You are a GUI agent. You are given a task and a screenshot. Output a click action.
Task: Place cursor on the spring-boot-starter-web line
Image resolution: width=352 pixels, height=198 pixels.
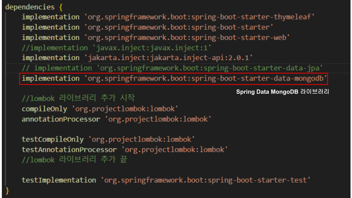(x=156, y=37)
